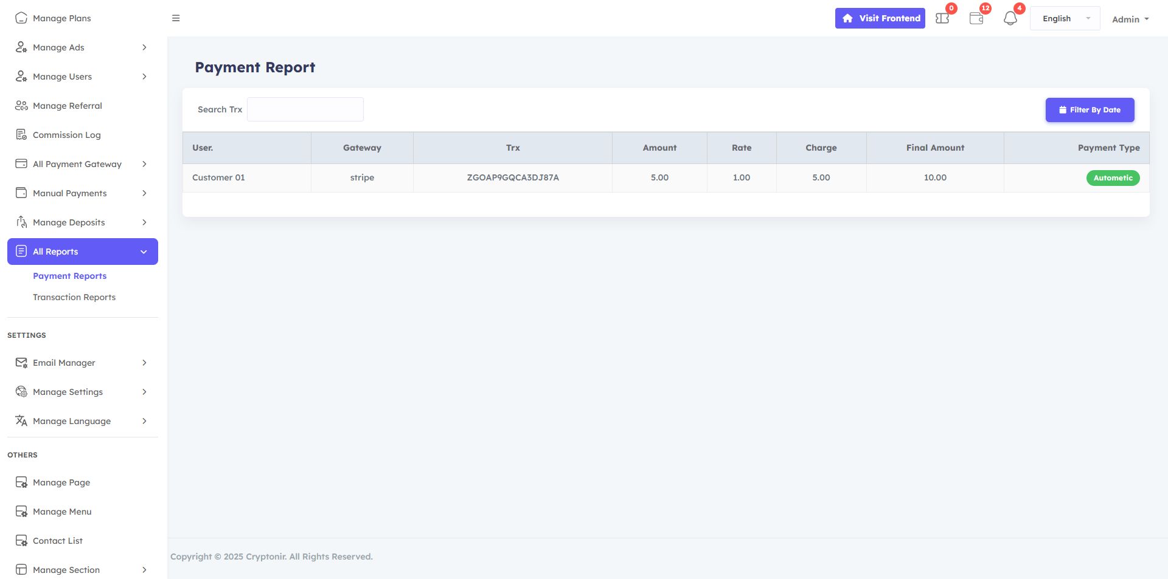Click the wallet icon with badge 12

tap(976, 18)
